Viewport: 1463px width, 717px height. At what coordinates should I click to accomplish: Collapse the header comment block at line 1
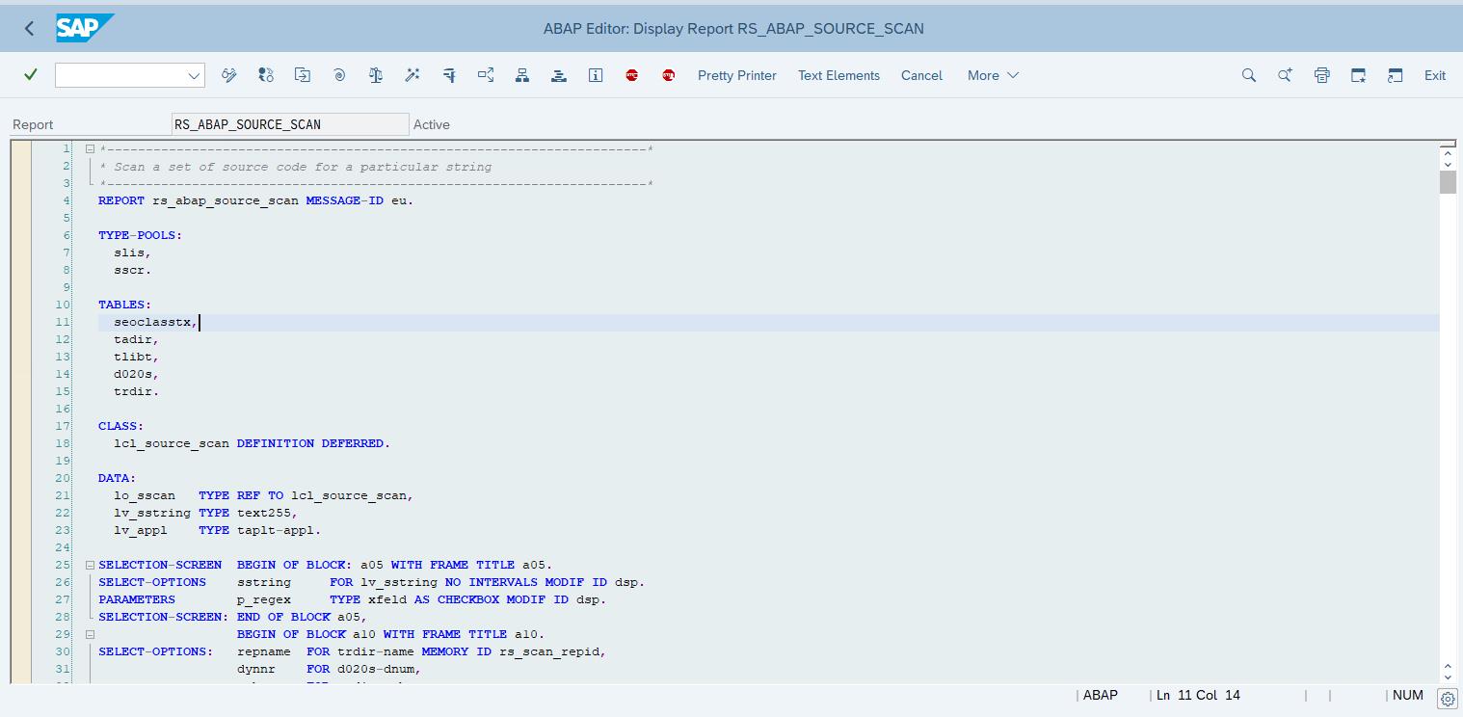click(90, 148)
